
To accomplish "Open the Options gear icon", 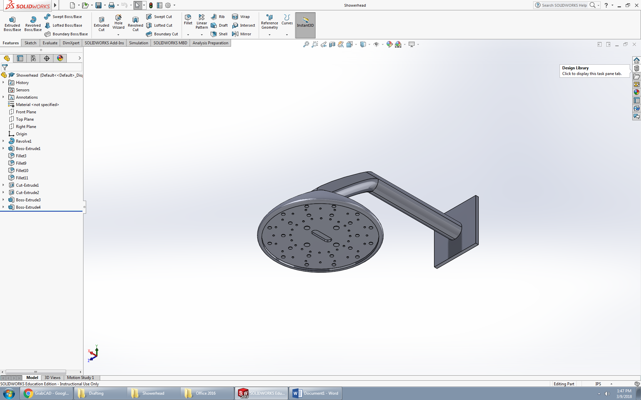I will (168, 5).
